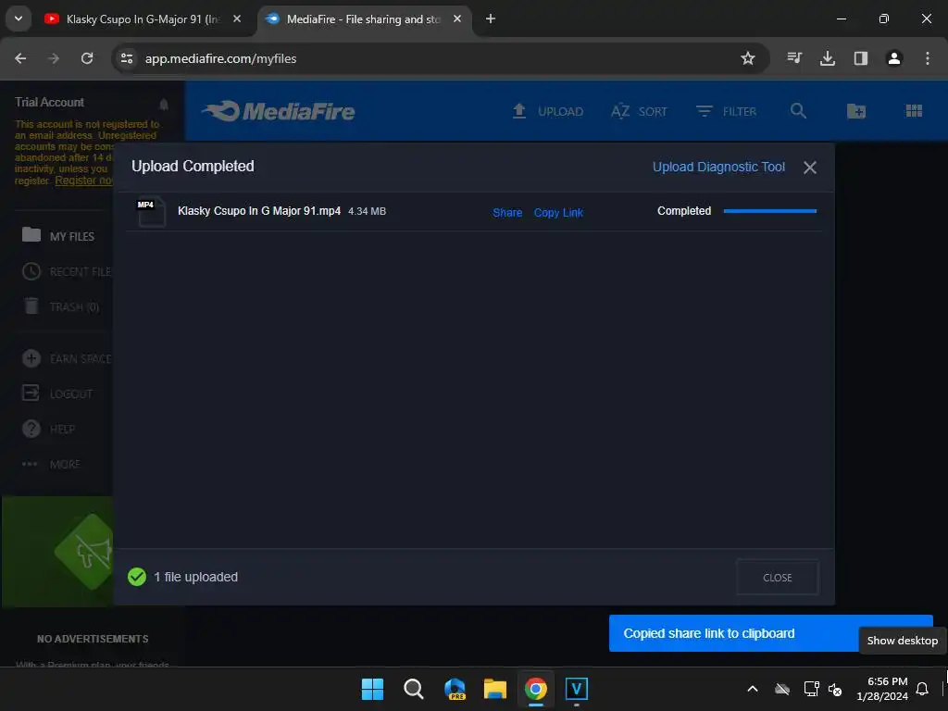Select Earn Space in sidebar
The height and width of the screenshot is (711, 948).
pyautogui.click(x=67, y=358)
